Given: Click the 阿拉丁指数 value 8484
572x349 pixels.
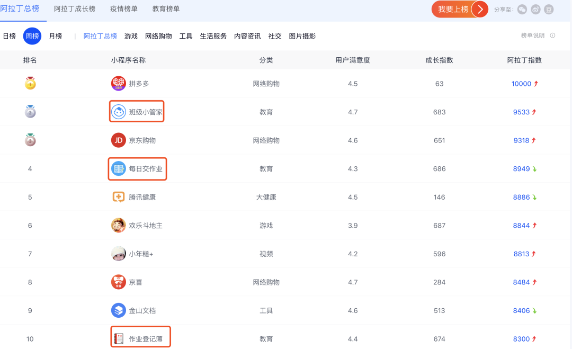Looking at the screenshot, I should click(x=521, y=282).
